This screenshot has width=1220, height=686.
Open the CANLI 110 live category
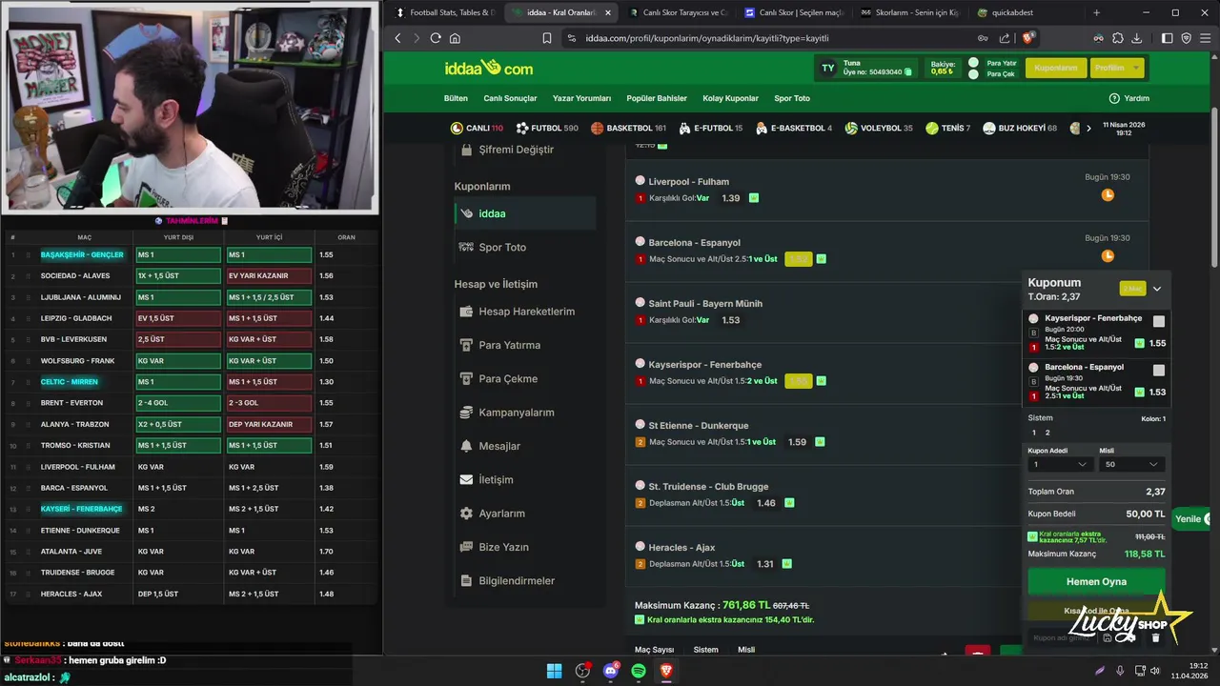[477, 128]
